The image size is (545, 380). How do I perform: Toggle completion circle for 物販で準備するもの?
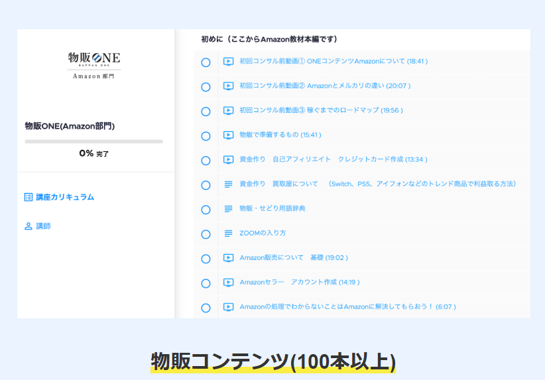click(x=206, y=136)
